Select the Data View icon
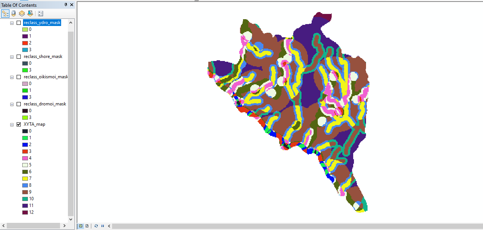This screenshot has height=230, width=483. click(x=80, y=226)
